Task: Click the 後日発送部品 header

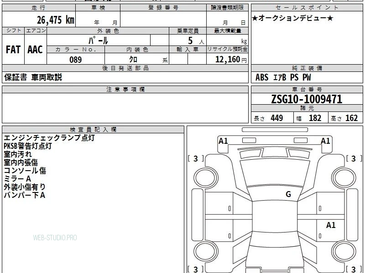Action: click(125, 68)
